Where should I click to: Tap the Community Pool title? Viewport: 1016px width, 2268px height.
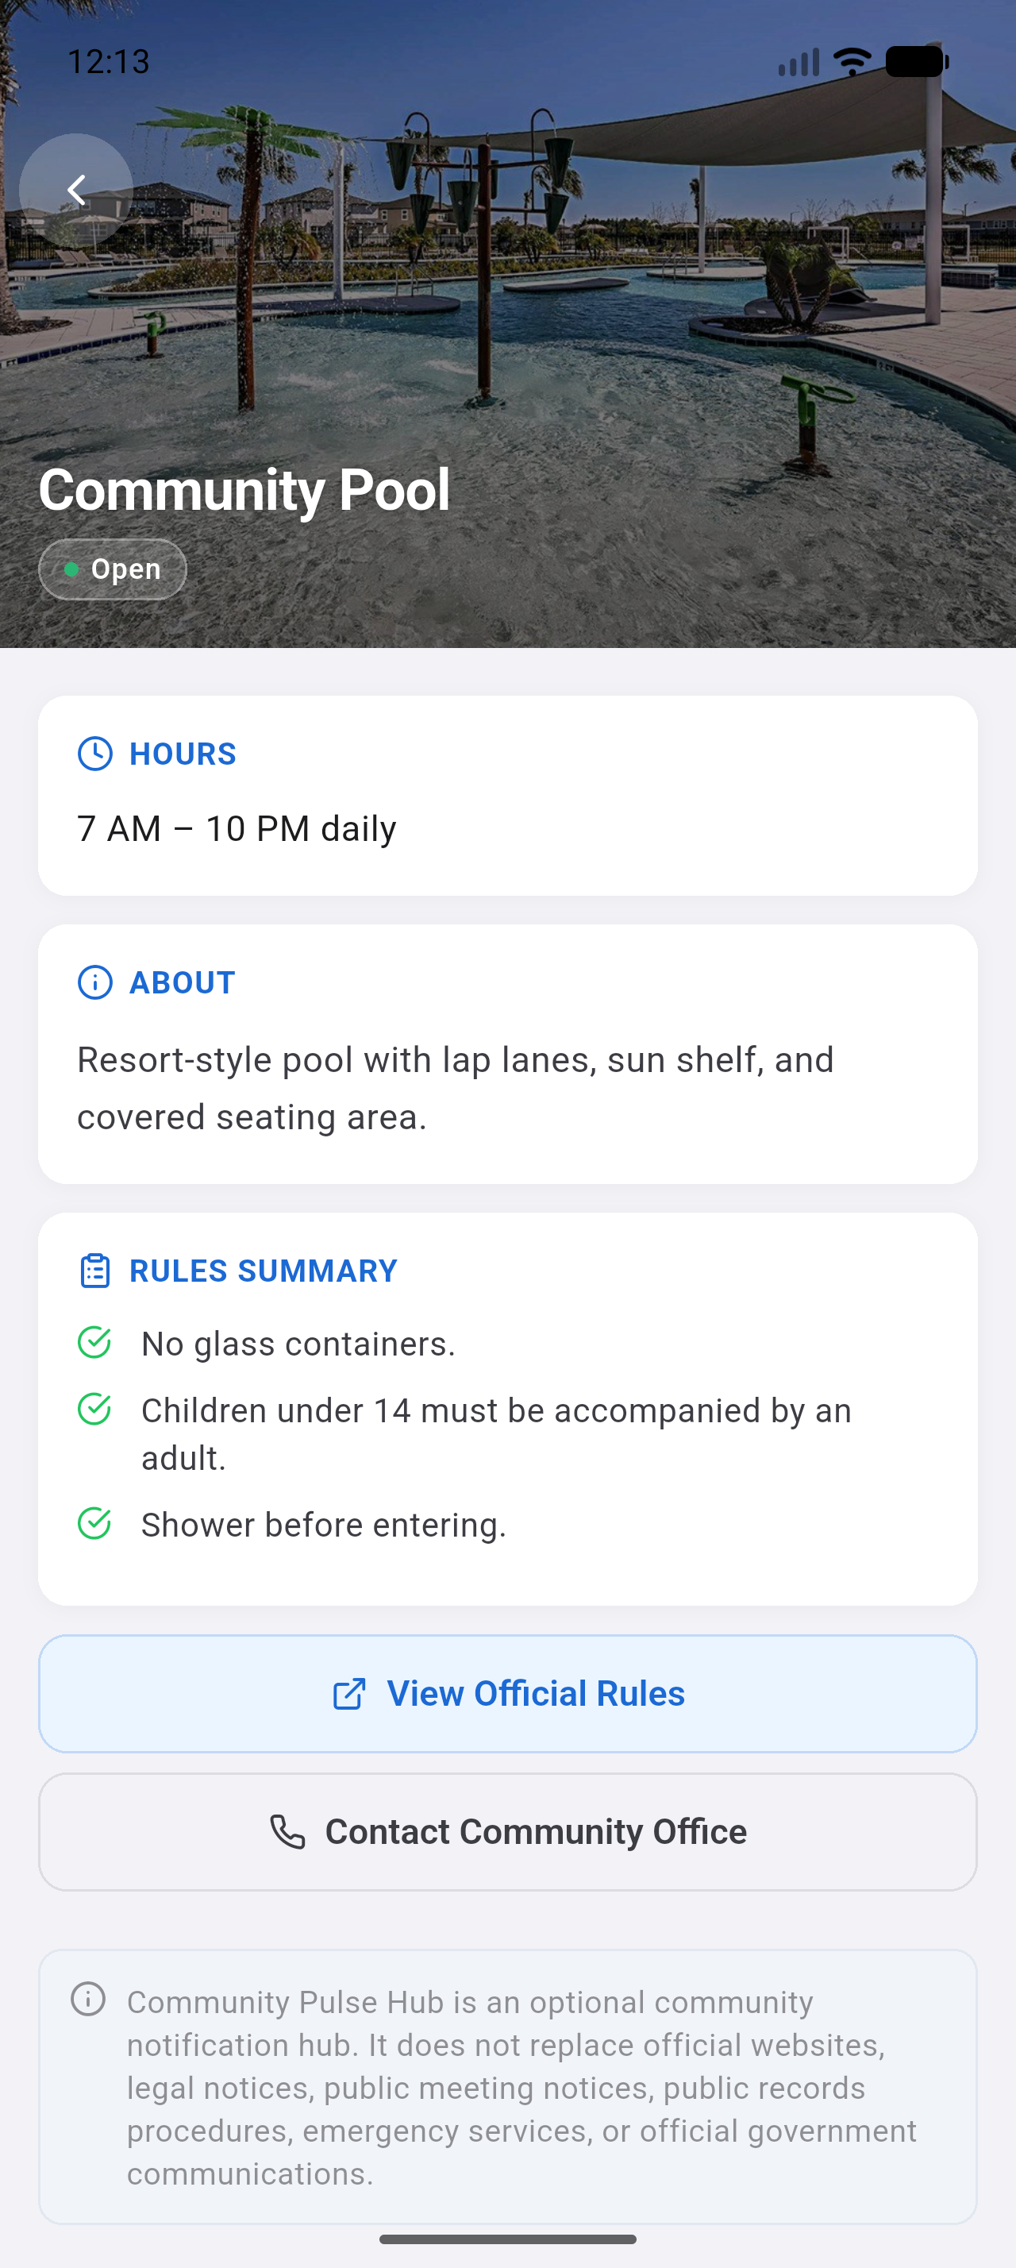point(244,491)
